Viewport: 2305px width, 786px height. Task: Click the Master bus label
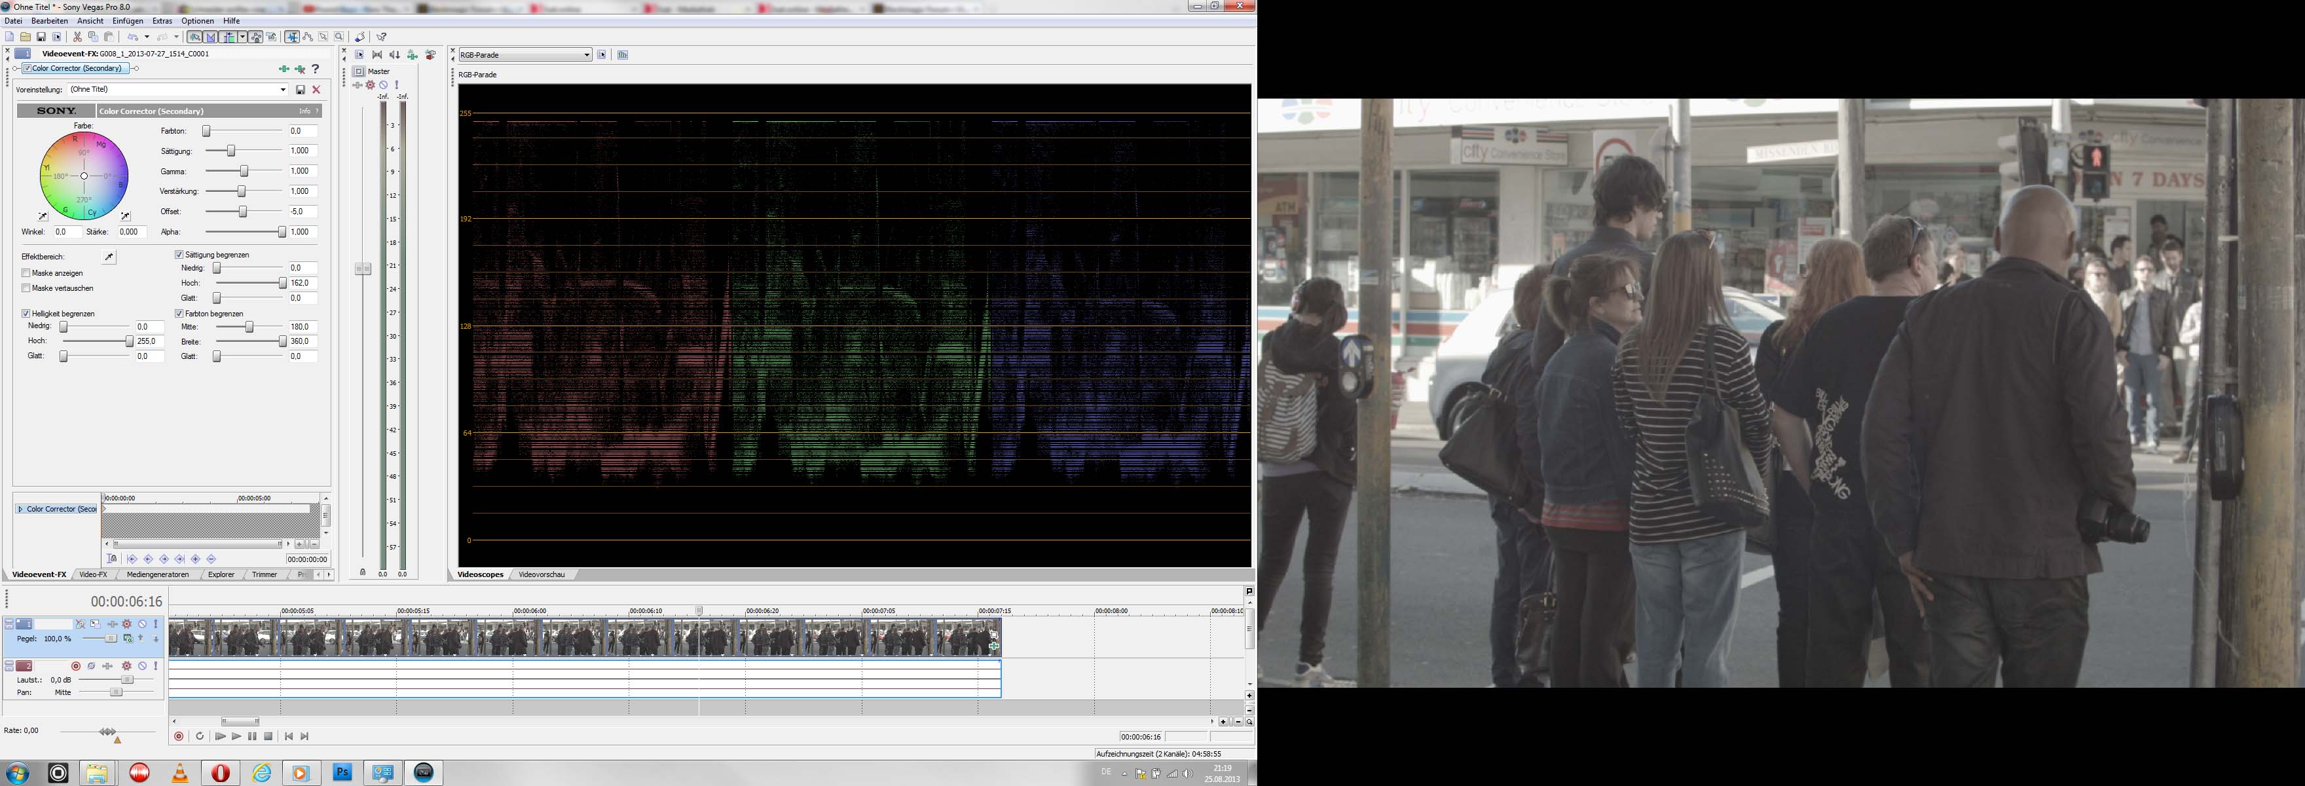point(378,71)
